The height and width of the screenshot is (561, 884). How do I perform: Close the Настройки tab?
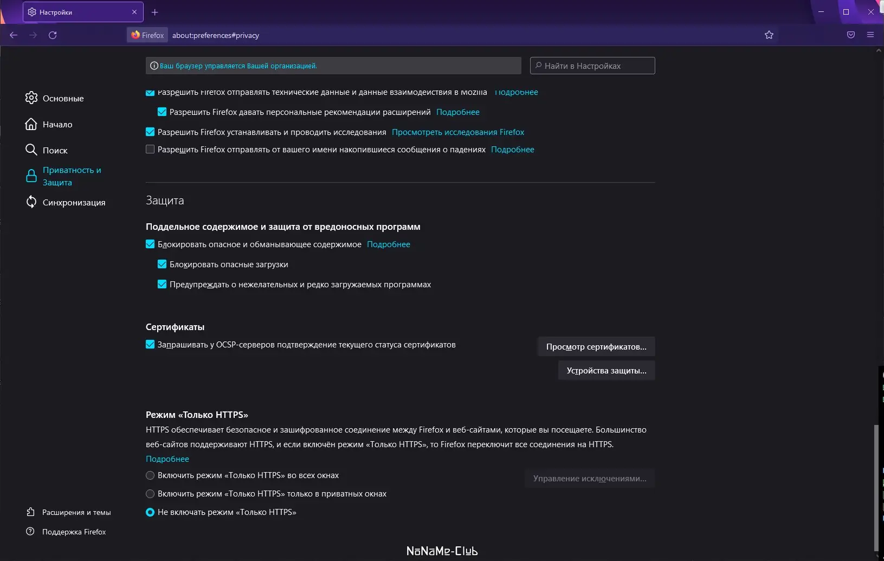tap(134, 12)
